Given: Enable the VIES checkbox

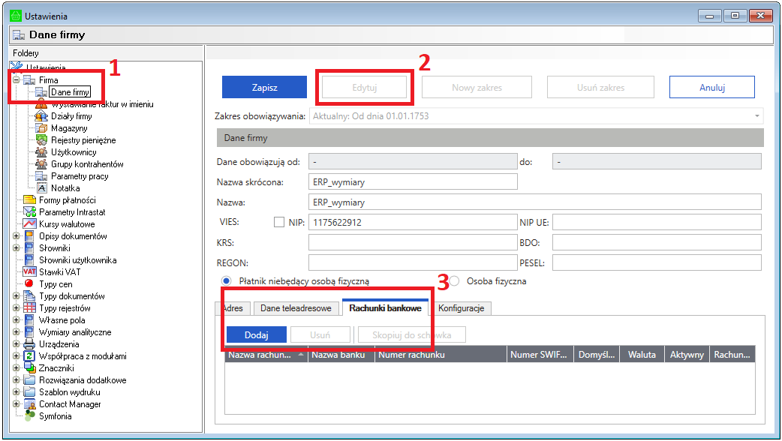Looking at the screenshot, I should [x=279, y=222].
